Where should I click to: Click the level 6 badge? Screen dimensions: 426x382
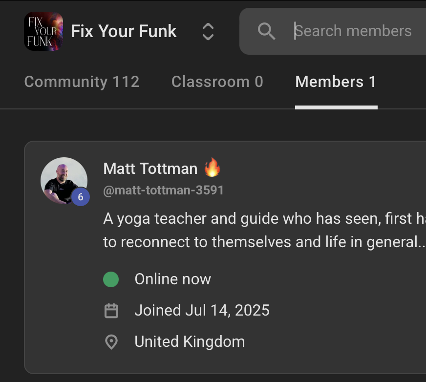[81, 197]
